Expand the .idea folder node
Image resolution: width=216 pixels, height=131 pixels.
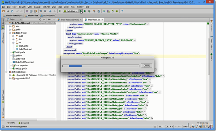point(10,26)
